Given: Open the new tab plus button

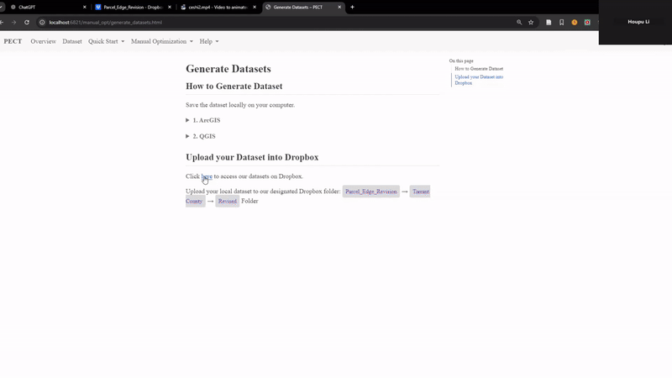Looking at the screenshot, I should pyautogui.click(x=352, y=7).
